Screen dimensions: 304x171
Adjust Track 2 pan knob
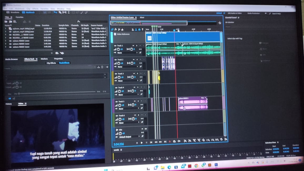132,63
